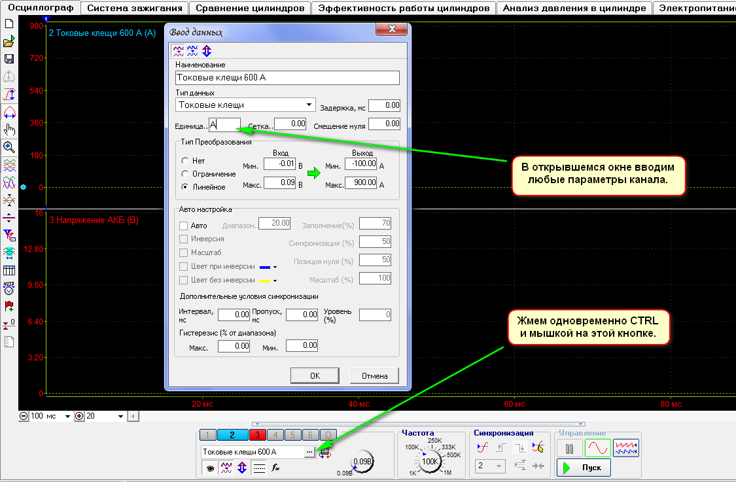The height and width of the screenshot is (482, 736).
Task: Open 'Эффективность работы цилиндров' tab
Action: click(x=404, y=8)
